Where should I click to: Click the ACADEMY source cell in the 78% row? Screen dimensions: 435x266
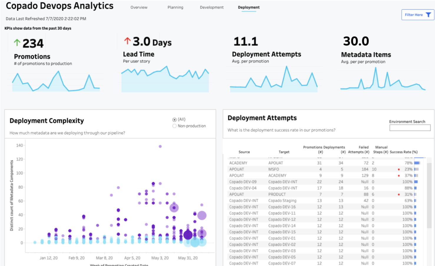[238, 163]
